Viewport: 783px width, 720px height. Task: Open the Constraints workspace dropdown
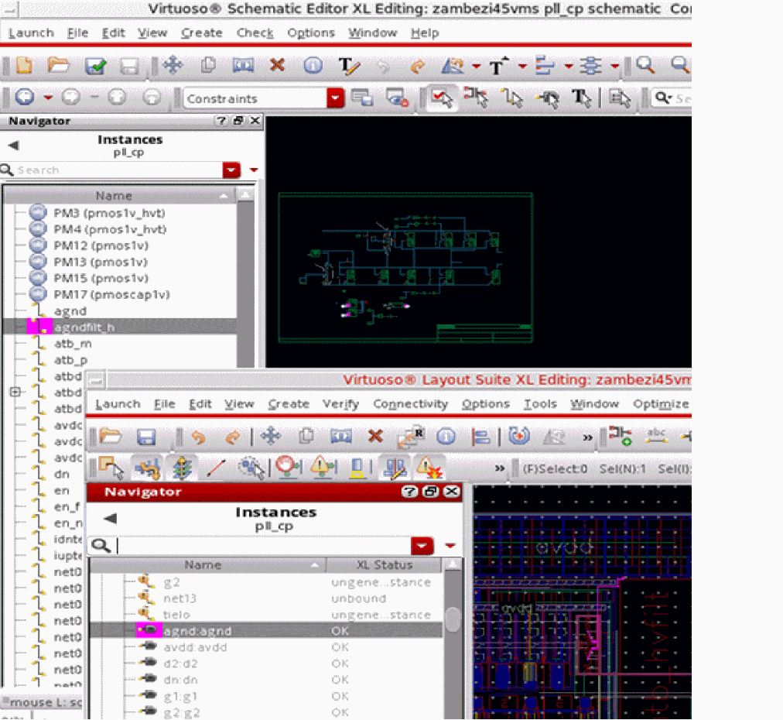335,98
